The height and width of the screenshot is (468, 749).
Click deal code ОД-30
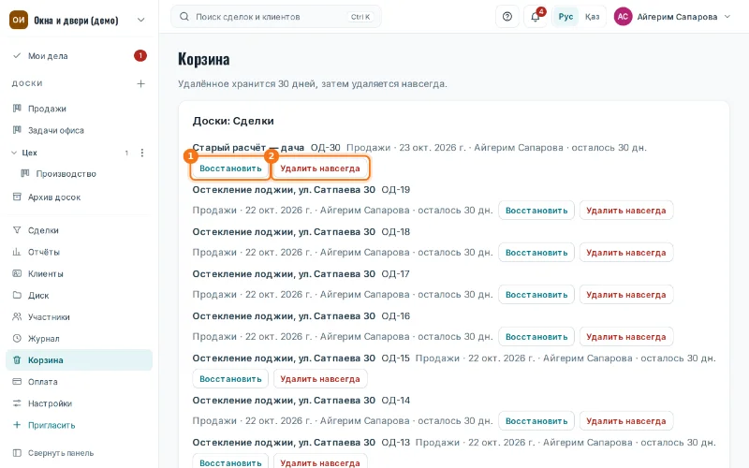(325, 148)
